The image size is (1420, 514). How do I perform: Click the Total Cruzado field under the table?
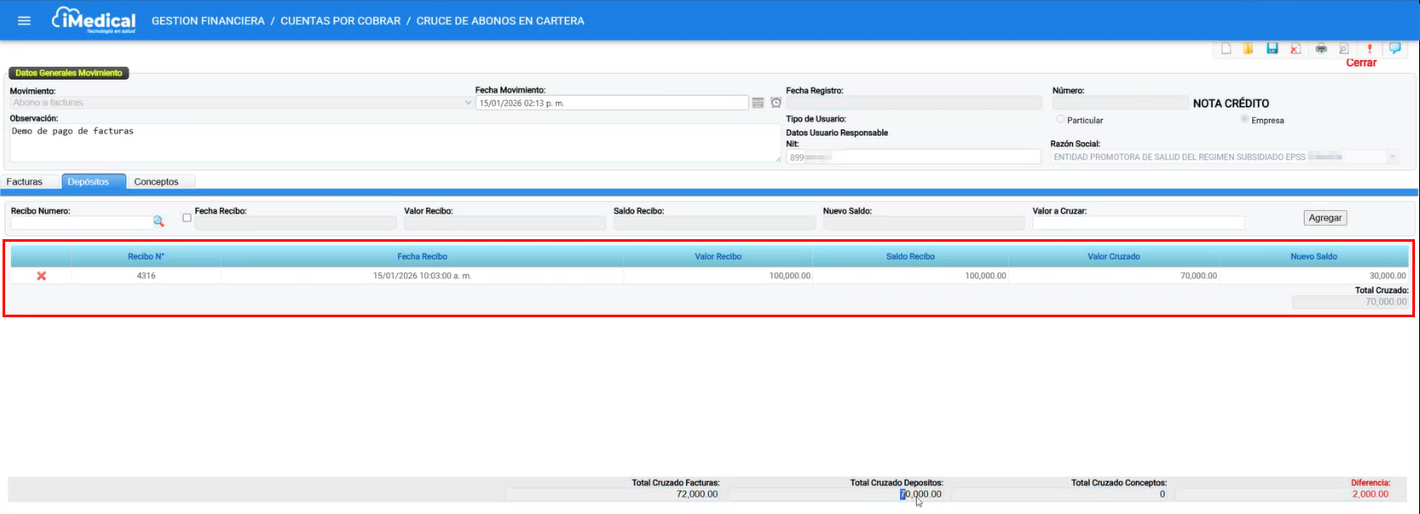pyautogui.click(x=1350, y=302)
